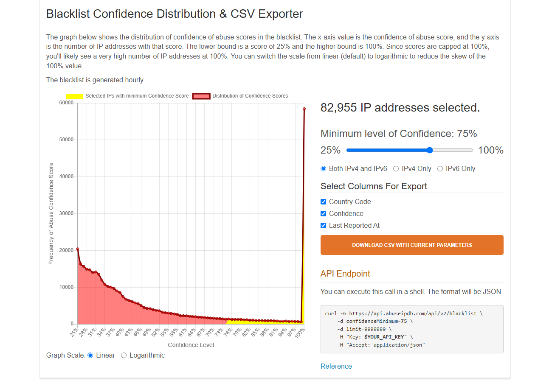
Task: Switch graph scale to Linear
Action: click(90, 355)
